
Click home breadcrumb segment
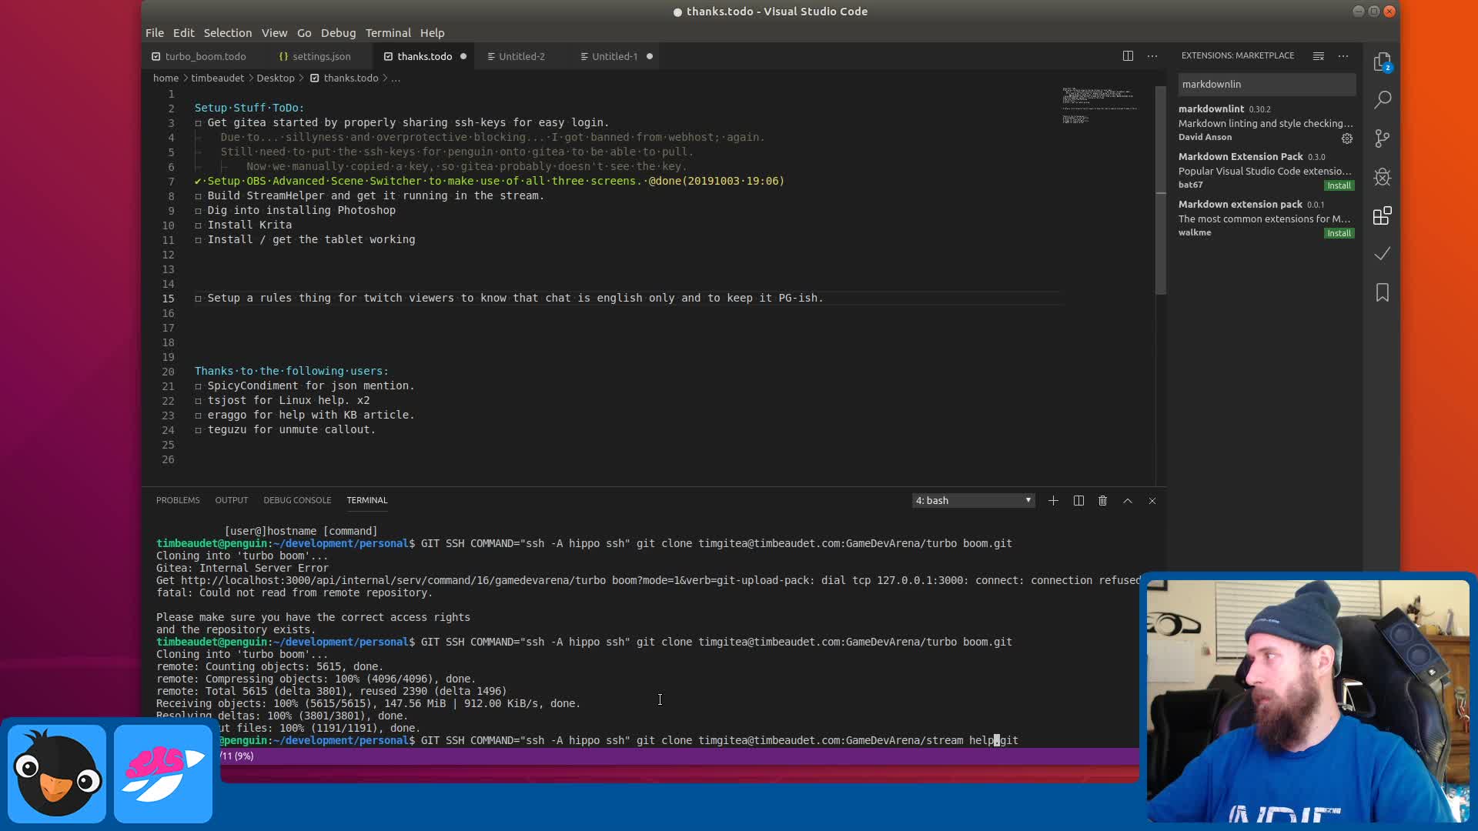tap(166, 78)
